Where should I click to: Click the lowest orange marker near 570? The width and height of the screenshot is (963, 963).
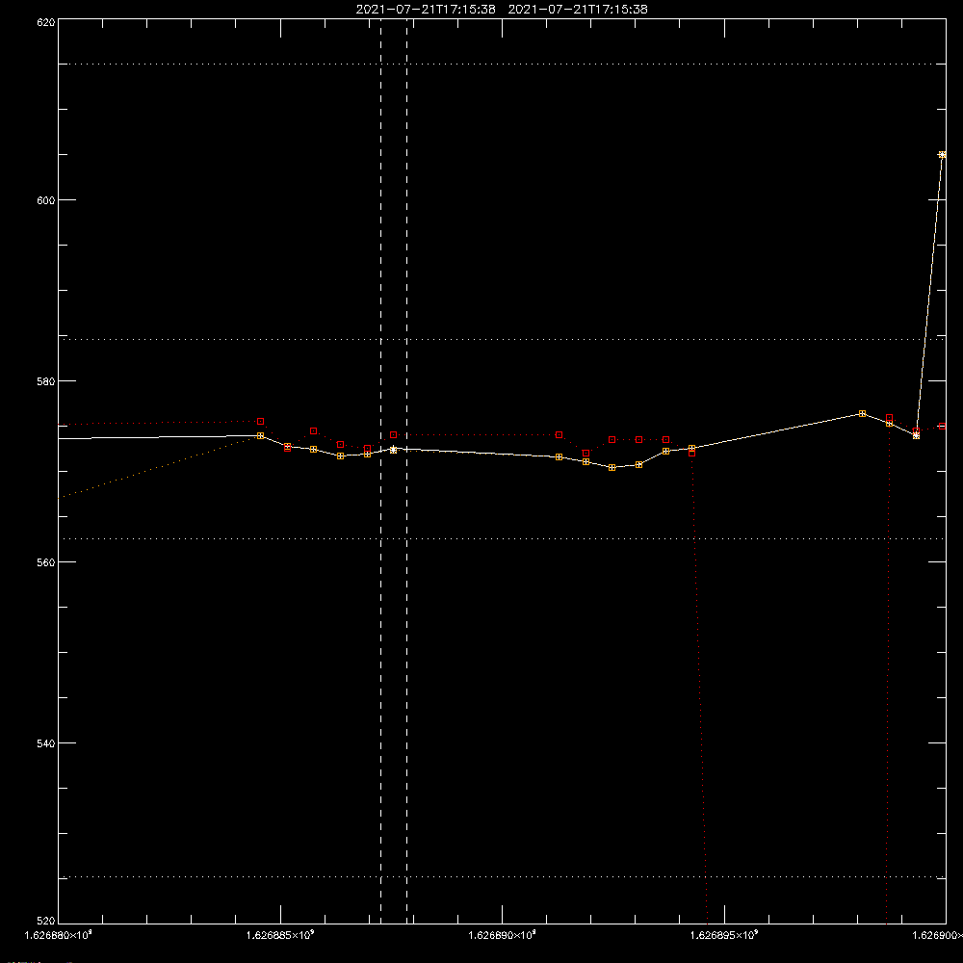coord(612,467)
